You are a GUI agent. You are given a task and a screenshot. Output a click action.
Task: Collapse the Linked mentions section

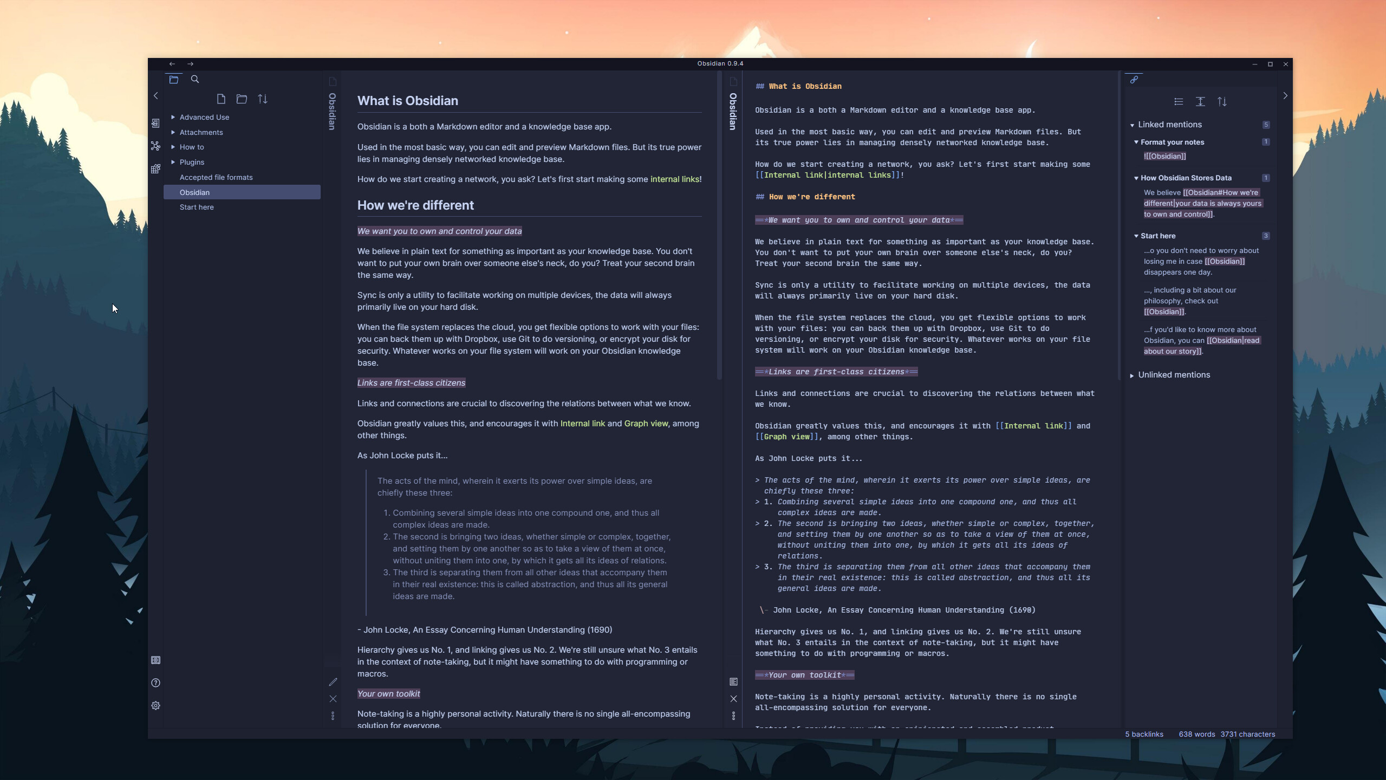1133,125
